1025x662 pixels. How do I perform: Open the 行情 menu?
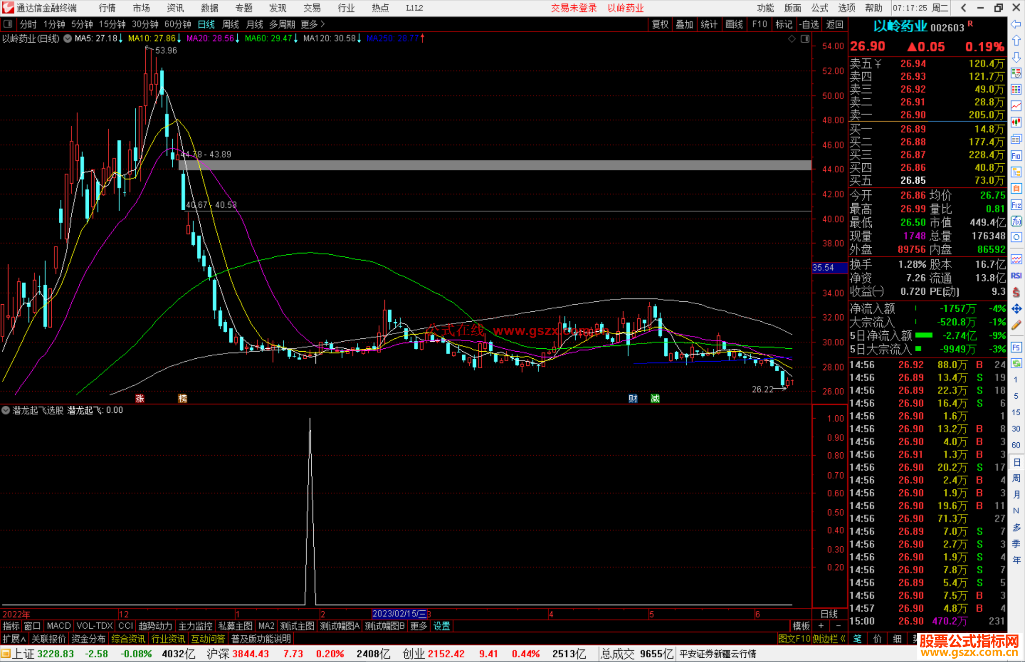click(107, 8)
